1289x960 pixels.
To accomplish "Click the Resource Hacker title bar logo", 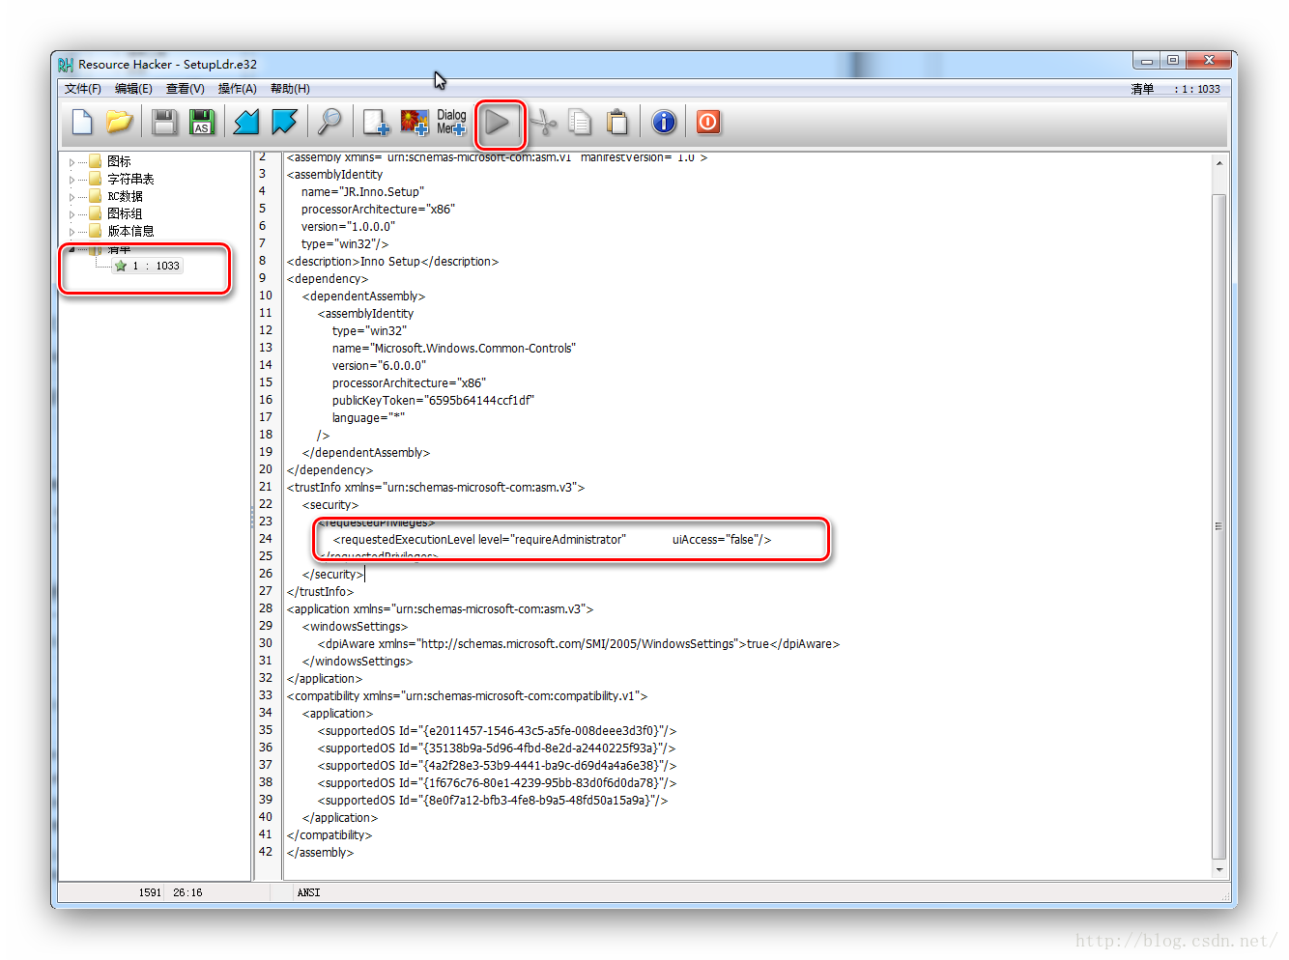I will click(x=66, y=65).
